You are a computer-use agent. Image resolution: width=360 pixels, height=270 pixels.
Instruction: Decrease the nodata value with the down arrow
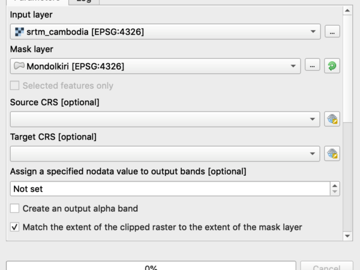[x=335, y=192]
